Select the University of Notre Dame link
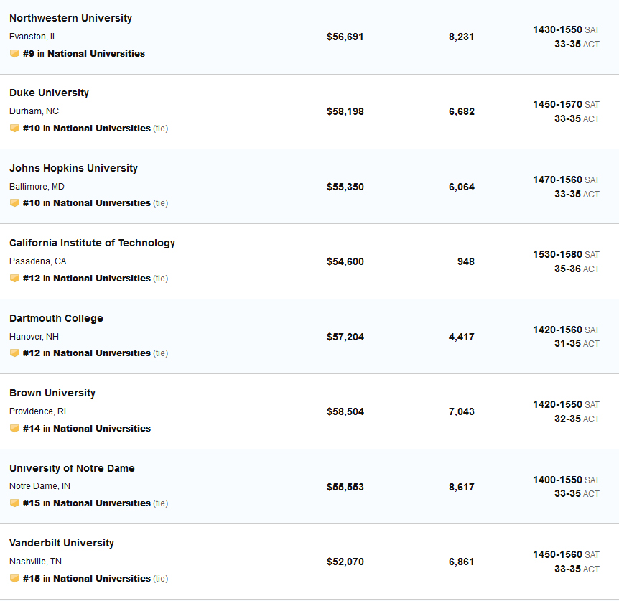 point(72,468)
